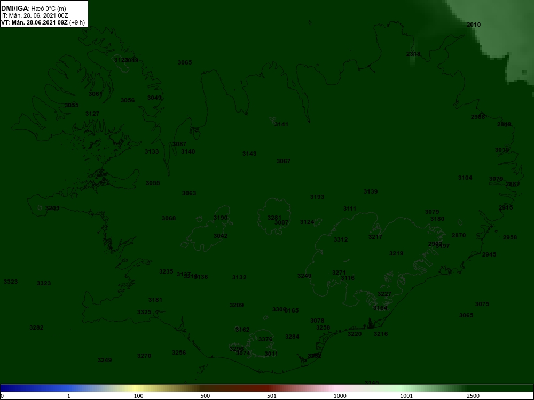This screenshot has height=400, width=534.
Task: Select the 3127 label
Action: (x=92, y=114)
